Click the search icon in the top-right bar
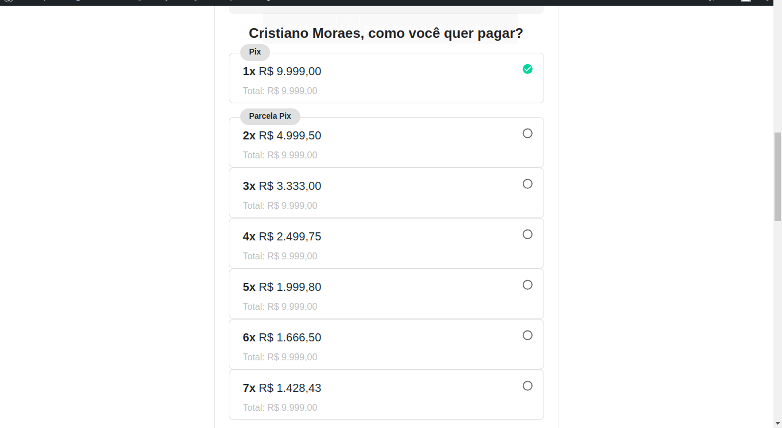This screenshot has height=428, width=782. (x=710, y=2)
